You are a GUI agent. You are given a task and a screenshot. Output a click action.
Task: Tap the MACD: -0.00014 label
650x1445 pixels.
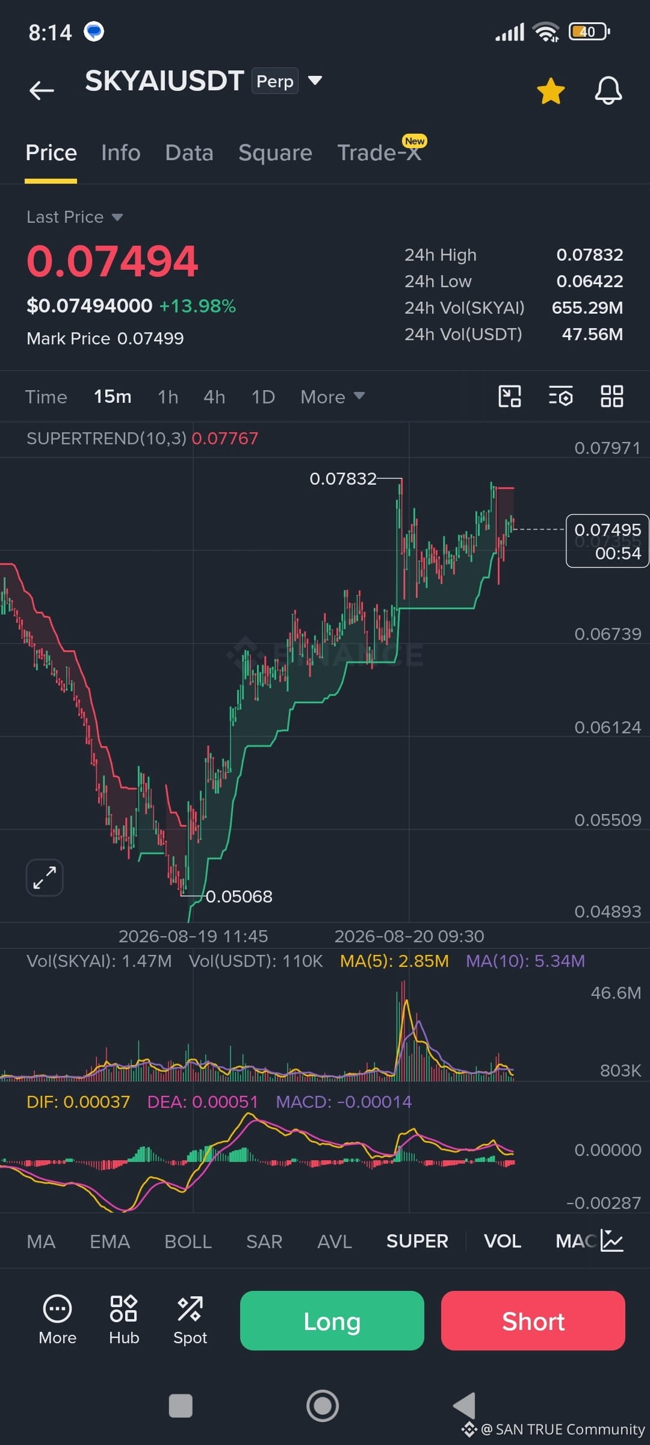[x=344, y=1102]
